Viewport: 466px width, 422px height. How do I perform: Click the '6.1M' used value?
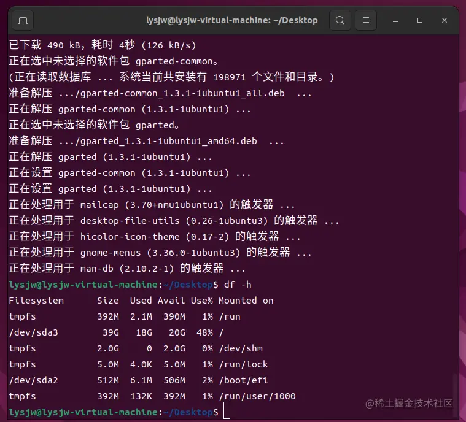click(x=141, y=380)
